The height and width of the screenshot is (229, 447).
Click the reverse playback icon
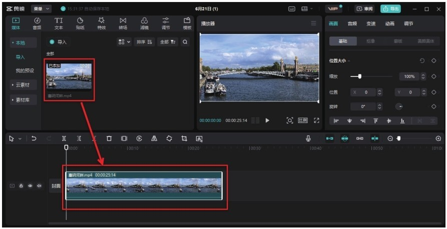coord(139,138)
